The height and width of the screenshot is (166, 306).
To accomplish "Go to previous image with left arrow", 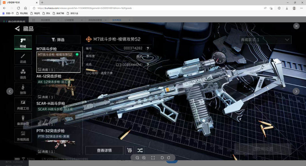I will (10, 91).
